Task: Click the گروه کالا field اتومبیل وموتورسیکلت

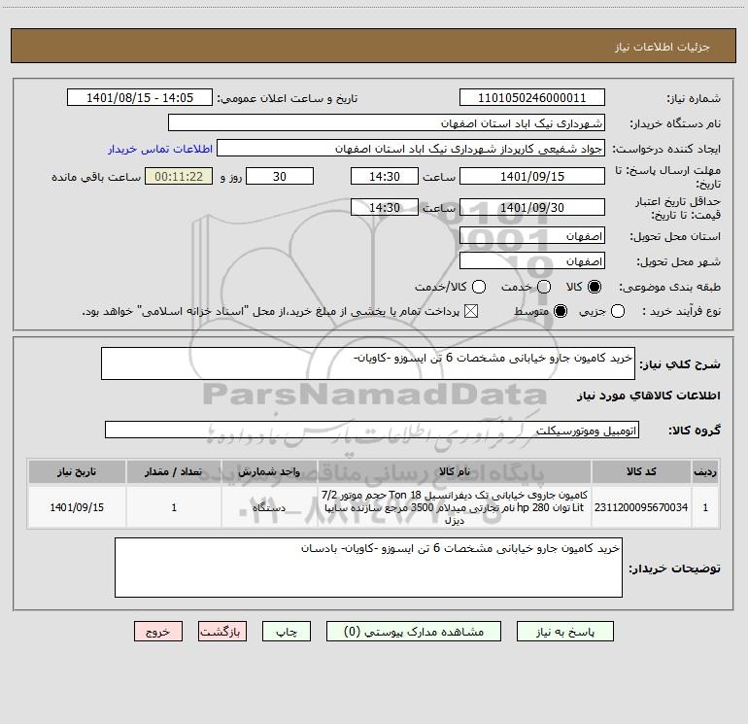Action: [x=372, y=430]
